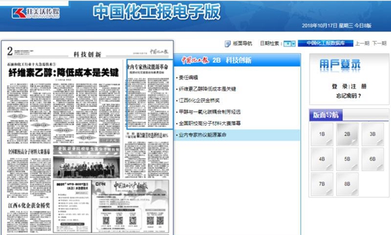The height and width of the screenshot is (235, 391).
Task: Open page 1B thumbnail icon
Action: coord(322,134)
